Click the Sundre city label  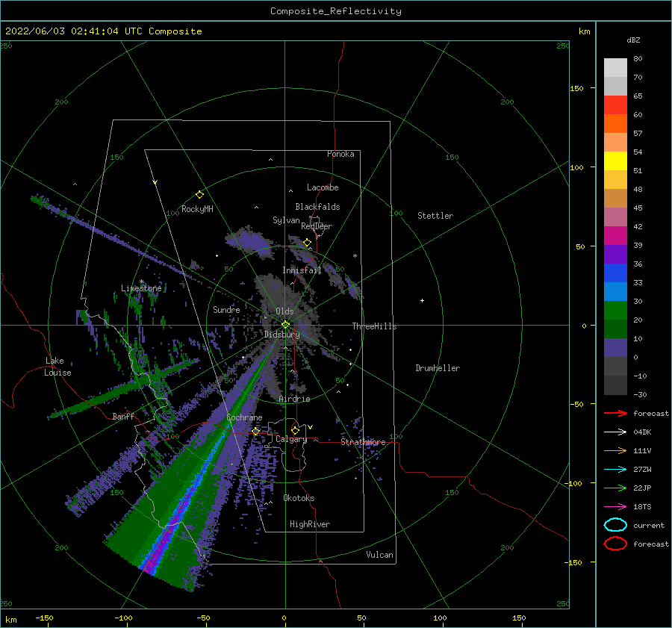(226, 309)
